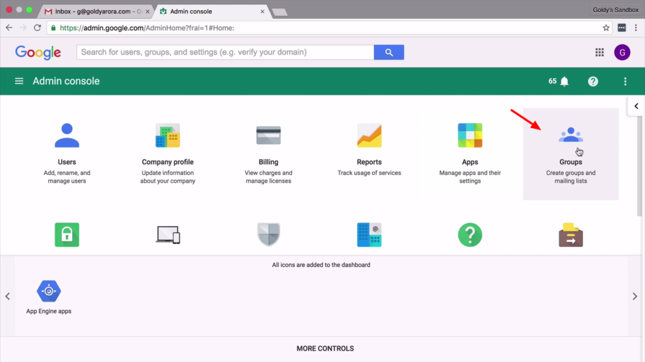Open the Admin console three-dot overflow menu
Viewport: 645px width, 362px height.
[625, 81]
